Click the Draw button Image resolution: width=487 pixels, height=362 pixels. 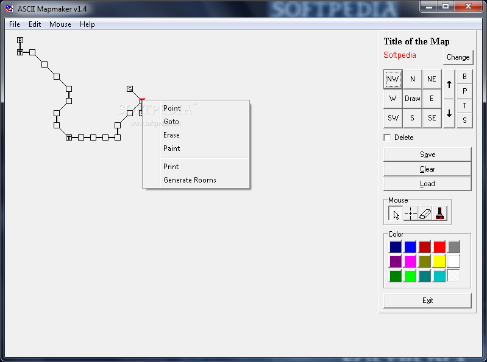point(413,99)
